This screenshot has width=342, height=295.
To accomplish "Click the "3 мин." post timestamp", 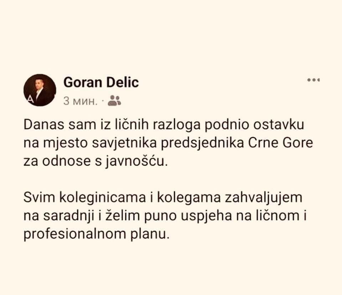I will 80,101.
